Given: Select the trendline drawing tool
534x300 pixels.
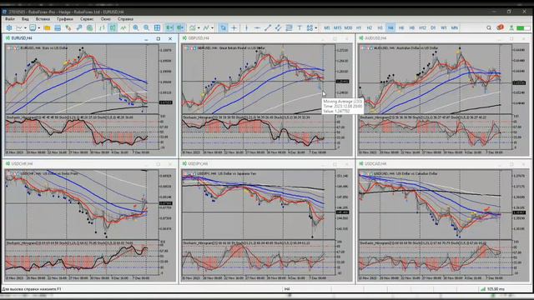Looking at the screenshot, I should point(268,27).
